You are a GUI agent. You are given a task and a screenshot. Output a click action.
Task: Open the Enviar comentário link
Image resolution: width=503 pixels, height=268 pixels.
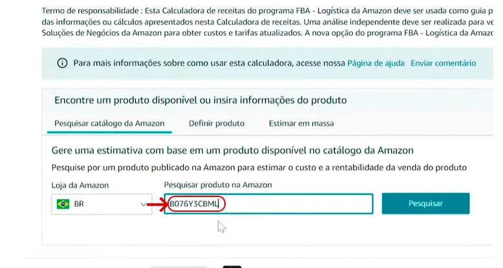coord(443,63)
